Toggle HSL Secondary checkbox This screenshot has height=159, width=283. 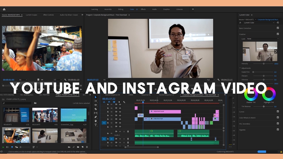tap(278, 123)
